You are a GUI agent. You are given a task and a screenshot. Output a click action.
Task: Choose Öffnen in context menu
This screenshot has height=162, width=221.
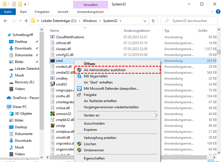coord(117,64)
